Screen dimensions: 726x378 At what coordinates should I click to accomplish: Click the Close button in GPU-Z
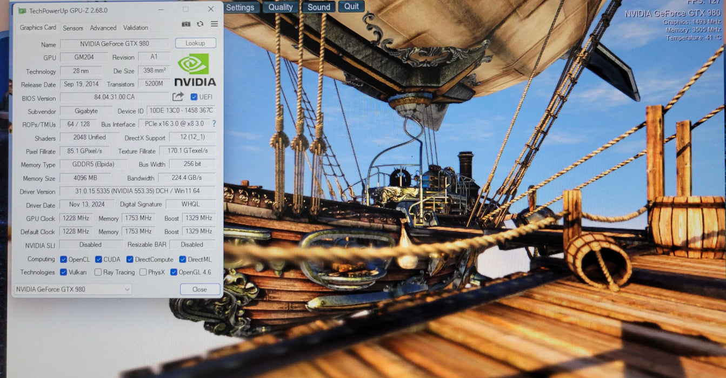click(199, 289)
